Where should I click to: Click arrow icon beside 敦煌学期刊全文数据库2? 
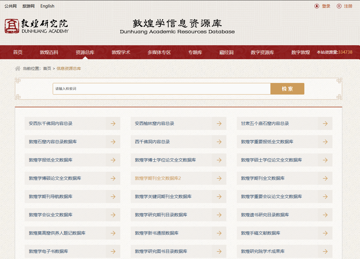tap(219, 178)
